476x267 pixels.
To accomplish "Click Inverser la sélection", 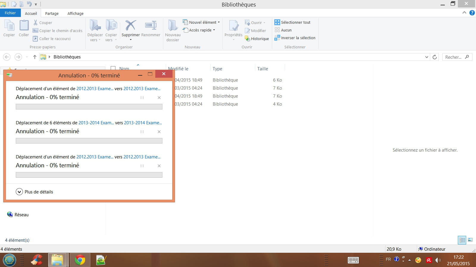I will pos(295,38).
